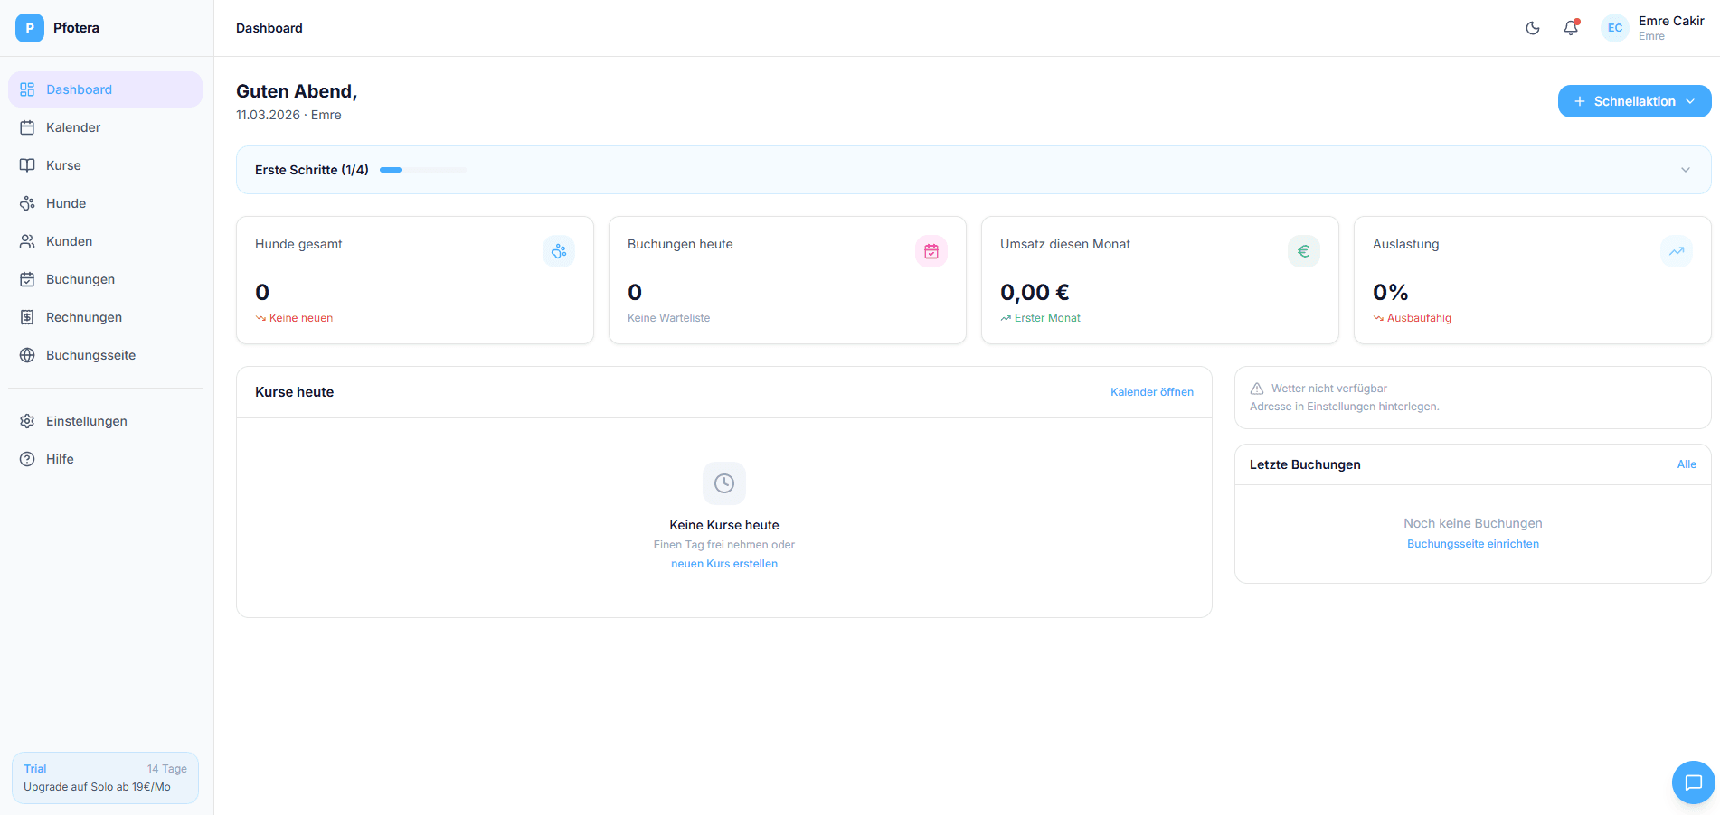This screenshot has width=1720, height=815.
Task: Open the Schnellaktion dropdown
Action: pos(1633,100)
